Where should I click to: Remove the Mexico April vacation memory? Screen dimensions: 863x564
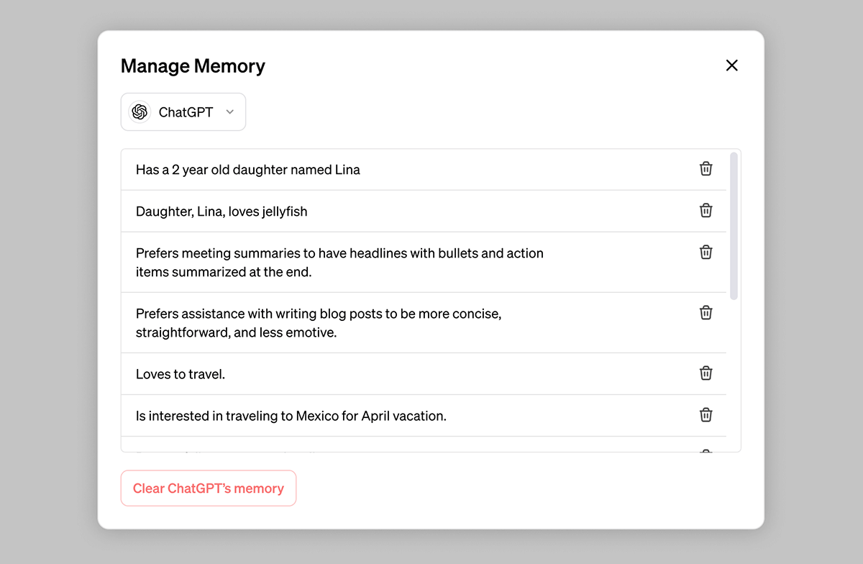click(706, 414)
